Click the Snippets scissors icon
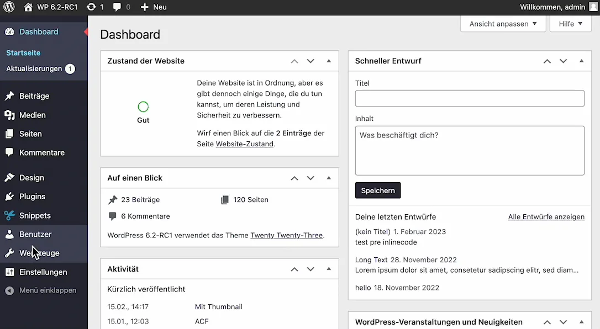Screen dimensions: 600x329 [x=9, y=215]
